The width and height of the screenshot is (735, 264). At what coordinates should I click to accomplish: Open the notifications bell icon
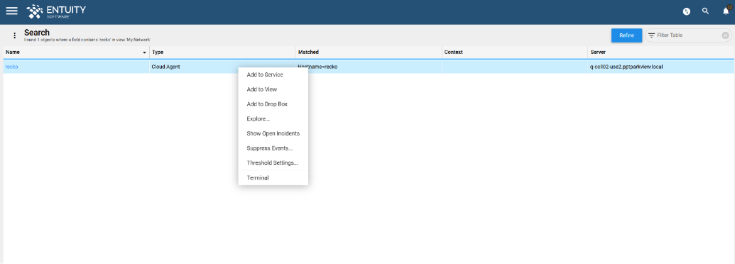[x=726, y=11]
